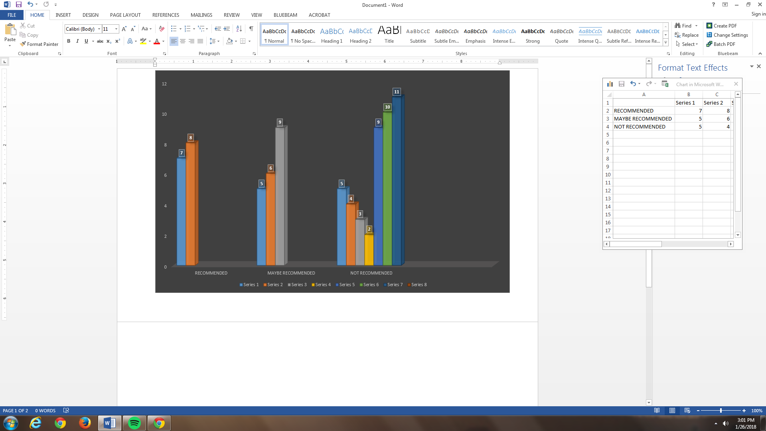Click the Clear Formatting eraser icon
Screen dimensions: 766x431
(162, 29)
